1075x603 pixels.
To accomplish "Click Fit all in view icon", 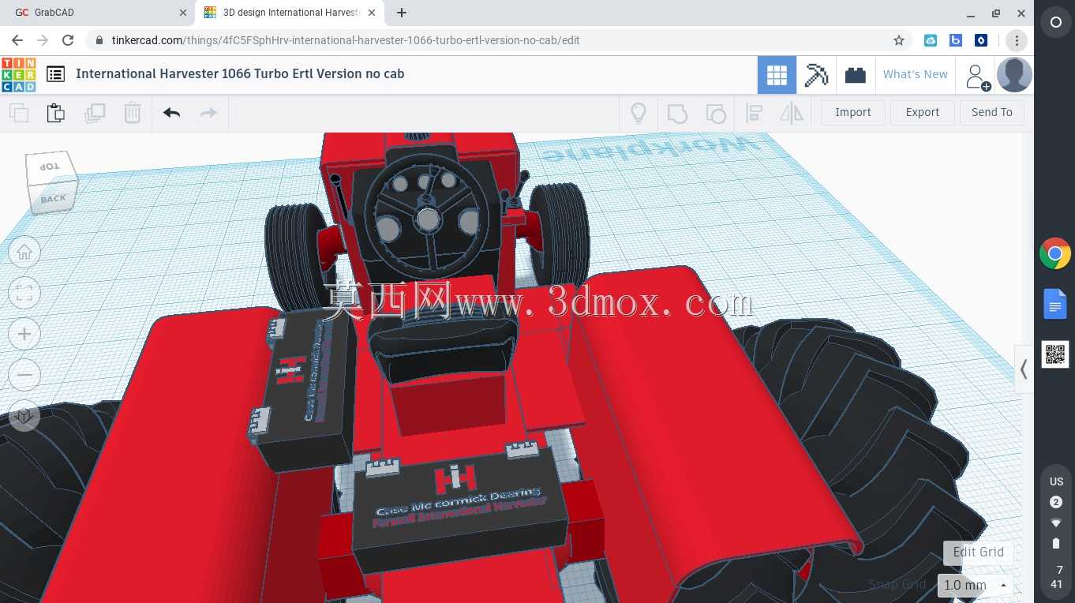I will click(24, 294).
